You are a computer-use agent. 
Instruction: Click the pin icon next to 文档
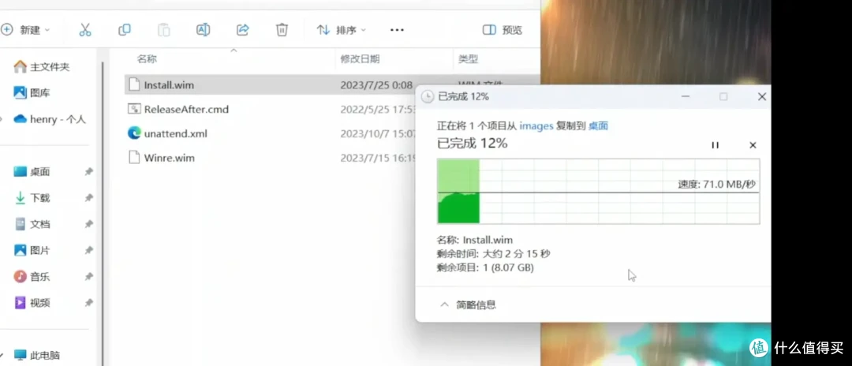pyautogui.click(x=88, y=224)
